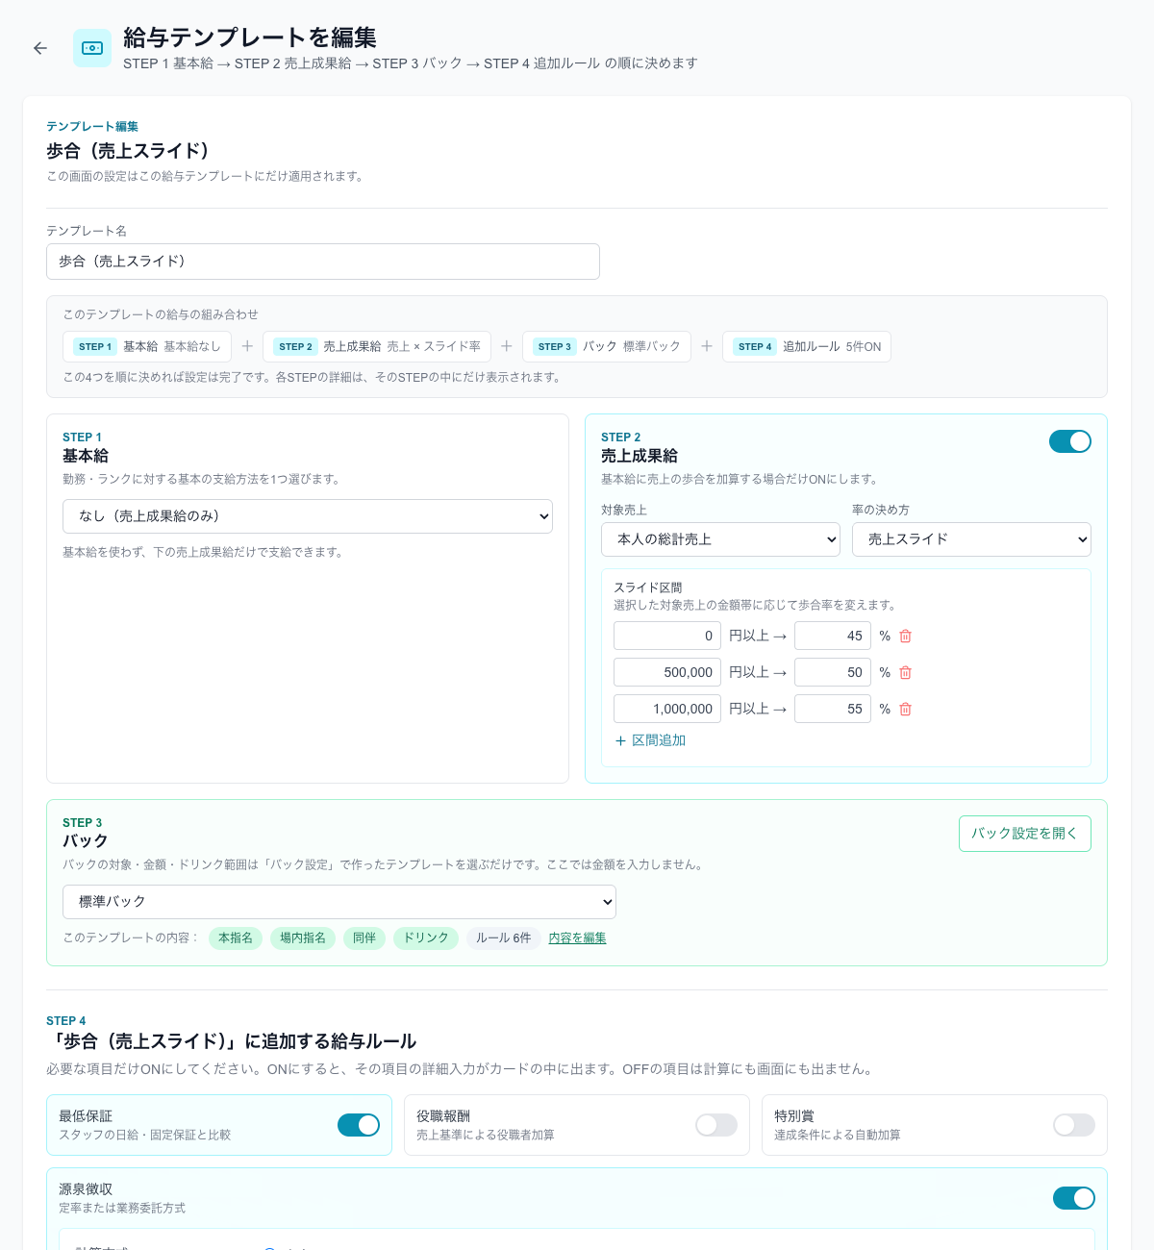This screenshot has width=1154, height=1250.
Task: Go back using the left arrow icon
Action: pos(40,48)
